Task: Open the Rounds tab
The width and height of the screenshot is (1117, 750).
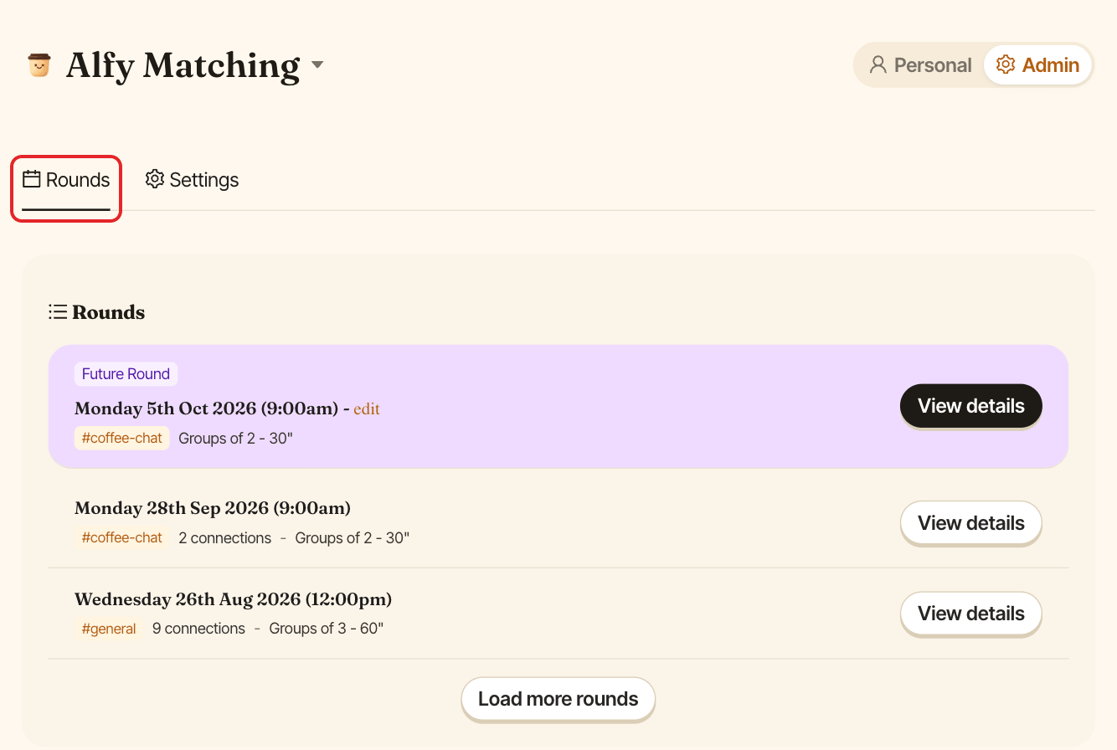Action: tap(66, 180)
